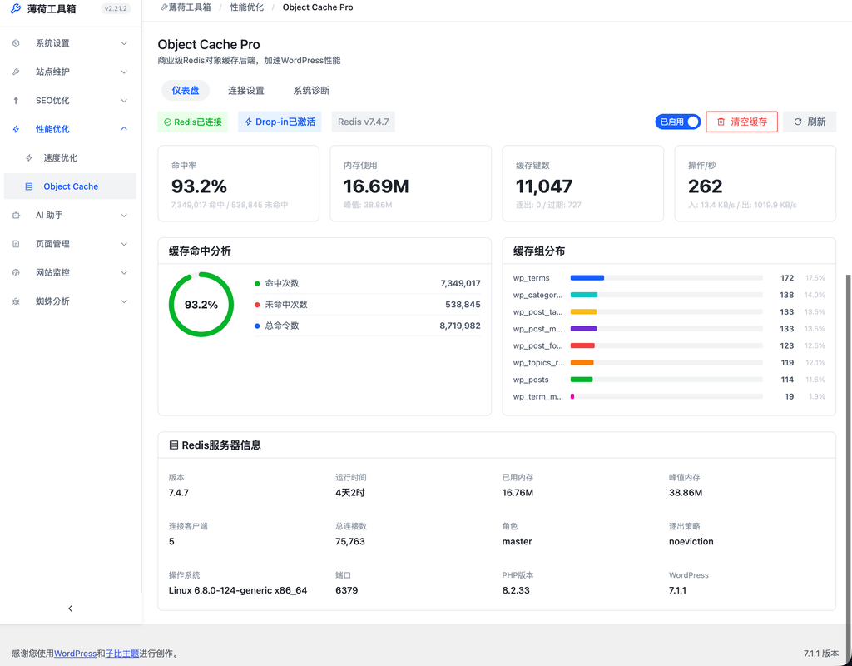Switch to the 仪表盘 tab
852x666 pixels.
coord(186,90)
